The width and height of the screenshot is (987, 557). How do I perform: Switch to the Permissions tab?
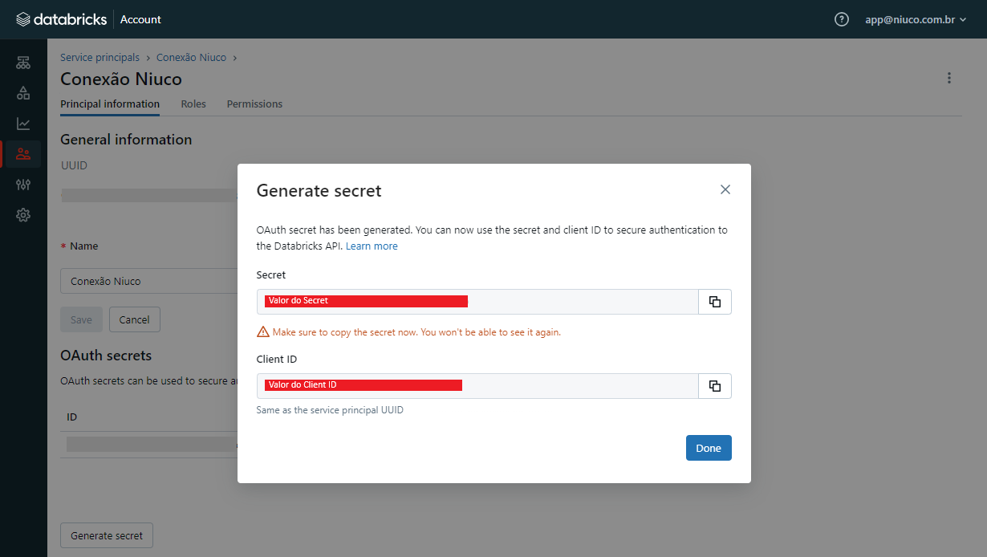pyautogui.click(x=254, y=104)
